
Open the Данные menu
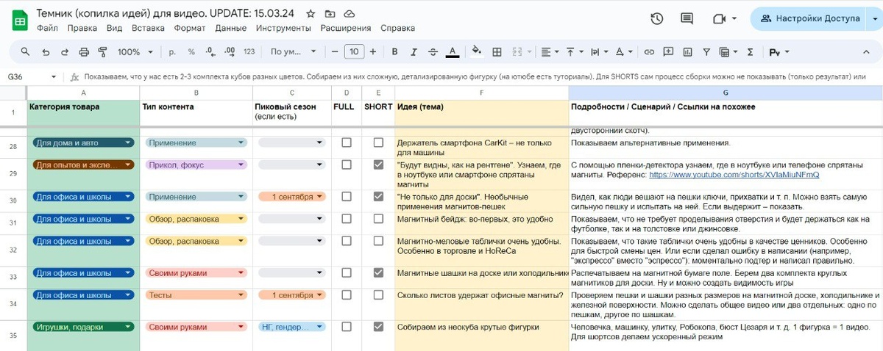tap(231, 28)
